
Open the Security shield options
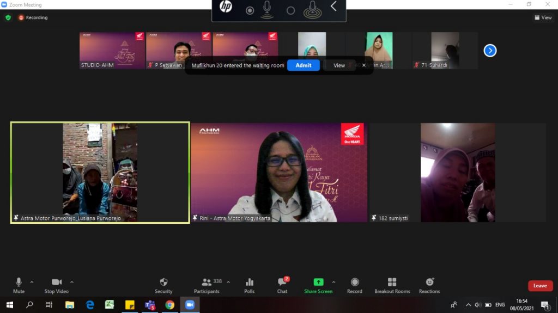tap(163, 283)
